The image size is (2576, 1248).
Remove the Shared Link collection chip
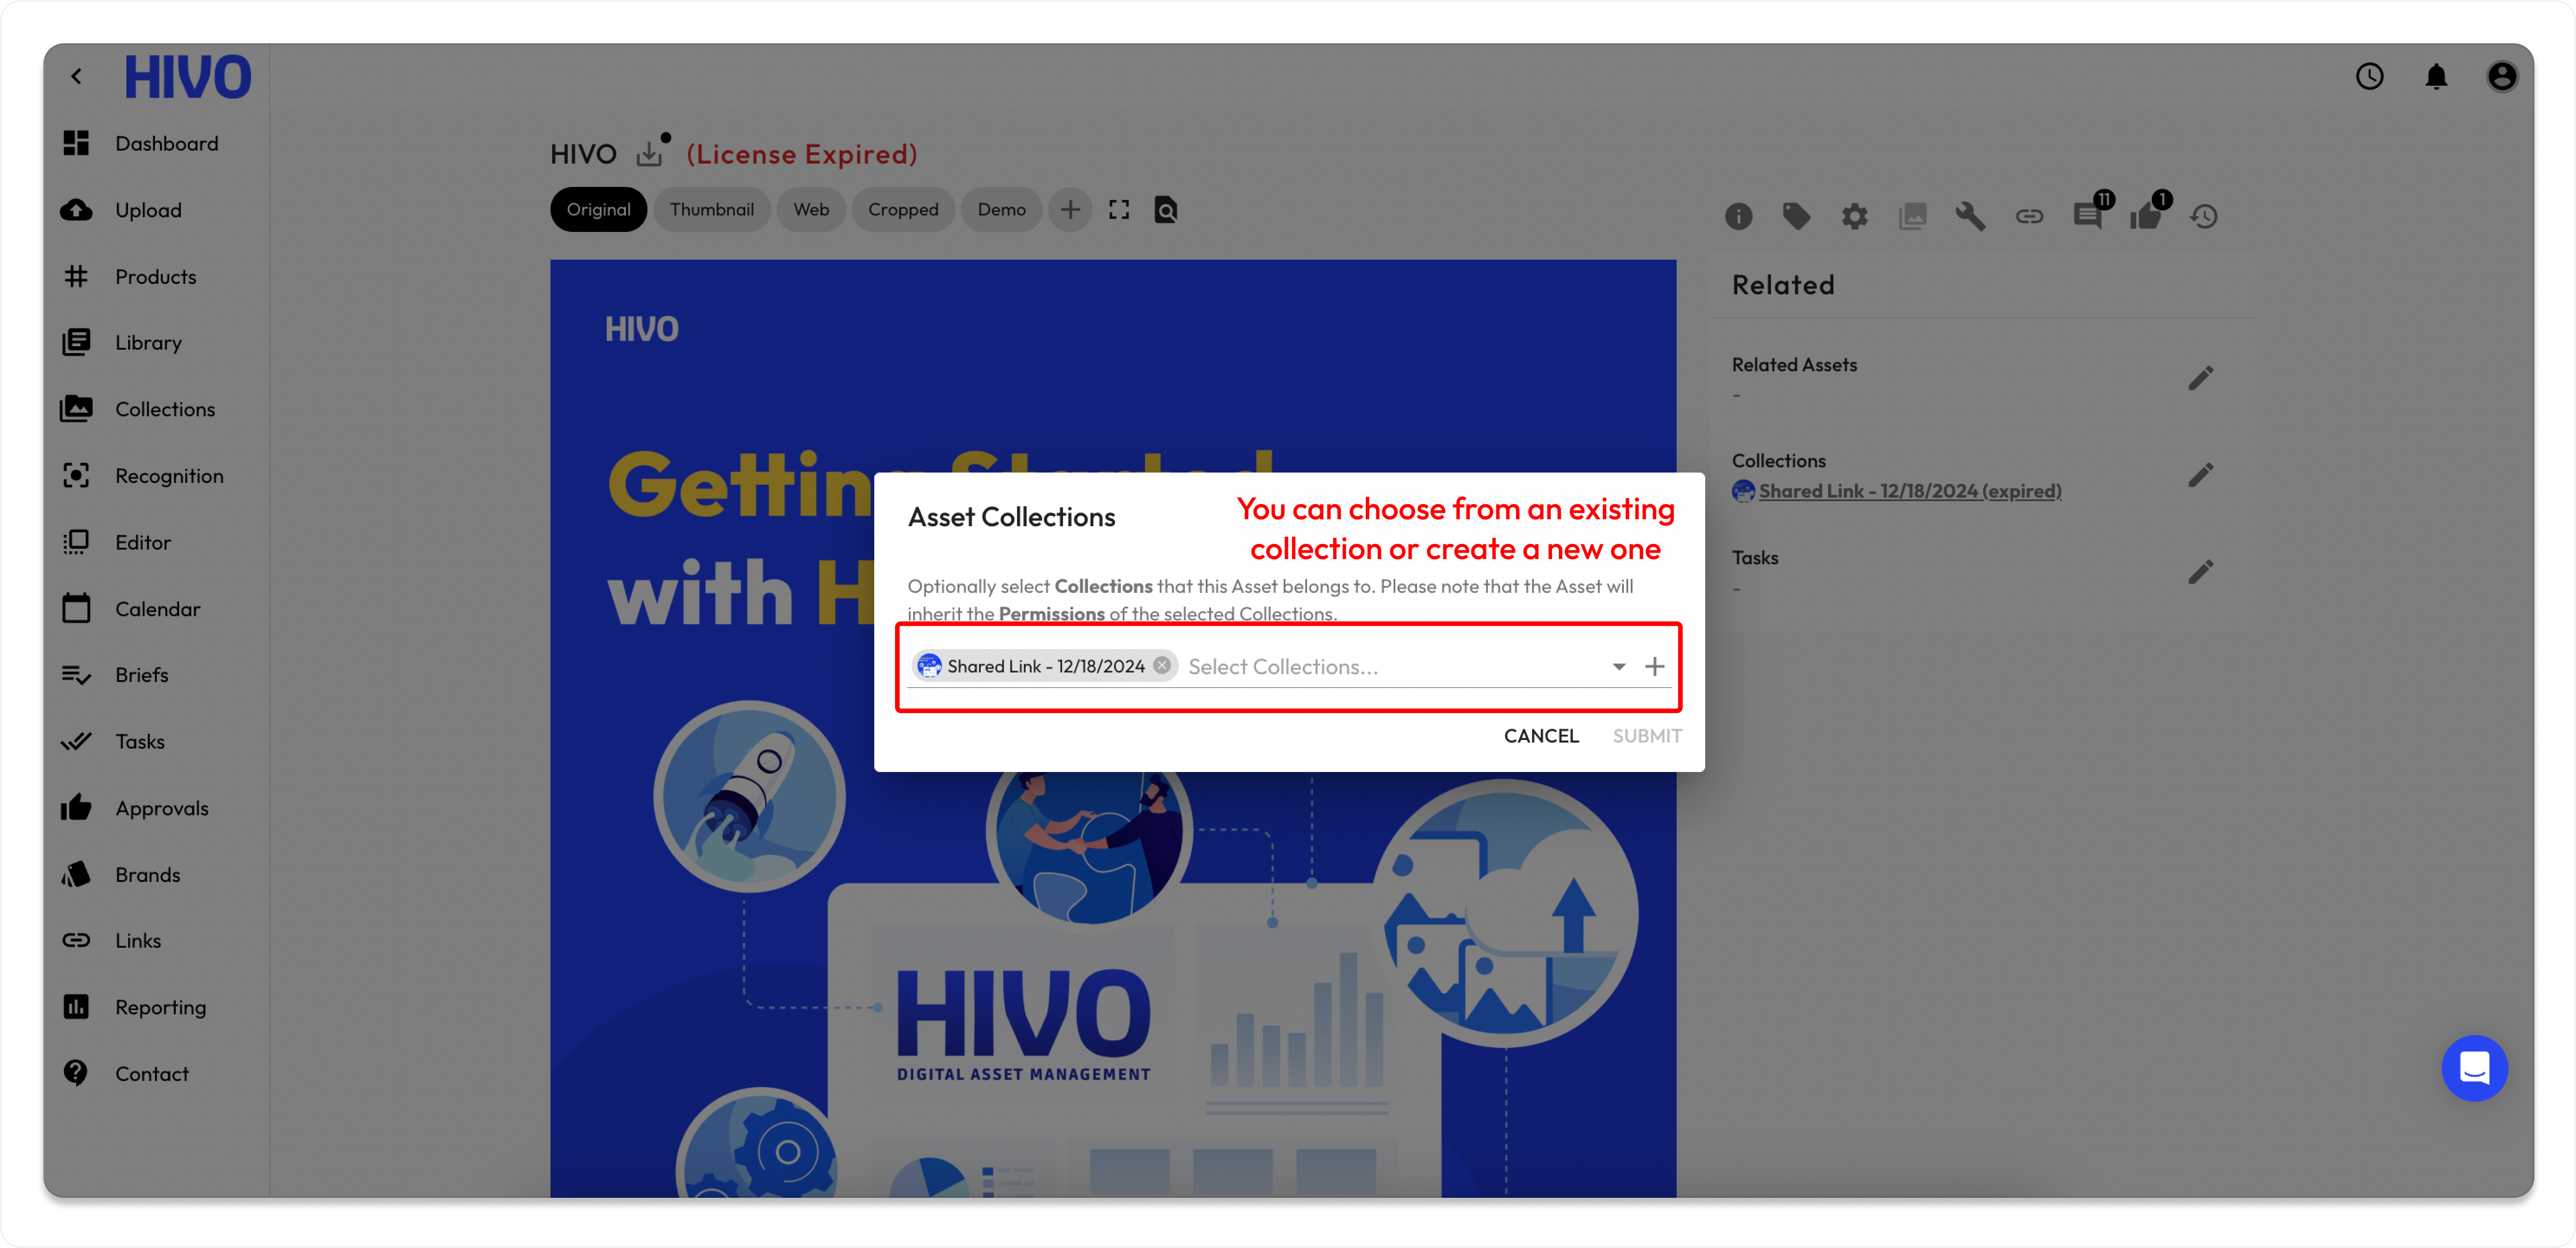[x=1161, y=665]
